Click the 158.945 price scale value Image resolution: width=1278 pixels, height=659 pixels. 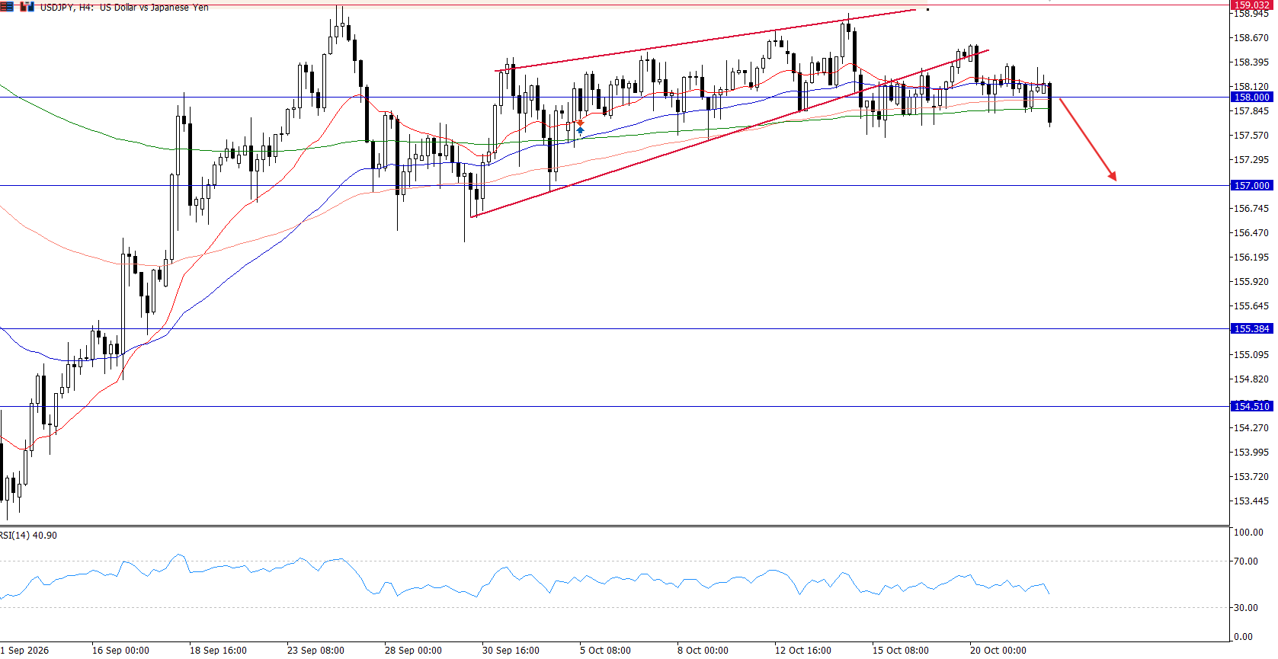(x=1251, y=14)
